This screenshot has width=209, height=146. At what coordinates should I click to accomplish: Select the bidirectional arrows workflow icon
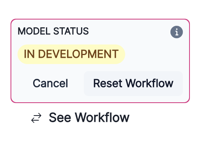(x=36, y=118)
